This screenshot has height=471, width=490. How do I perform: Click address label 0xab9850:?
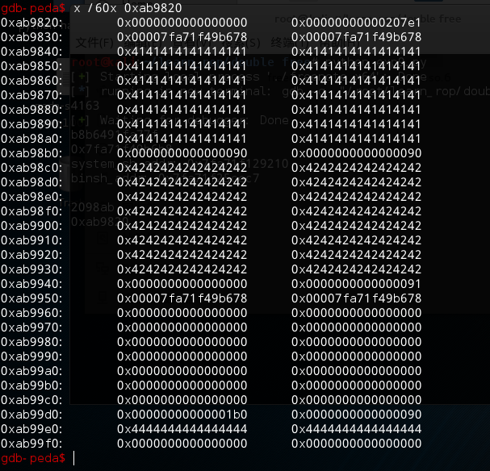click(x=31, y=66)
